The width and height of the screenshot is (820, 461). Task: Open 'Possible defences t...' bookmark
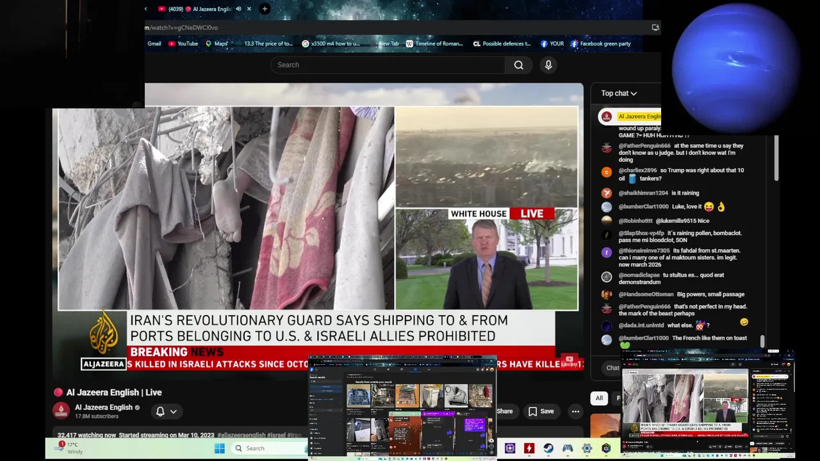click(502, 44)
